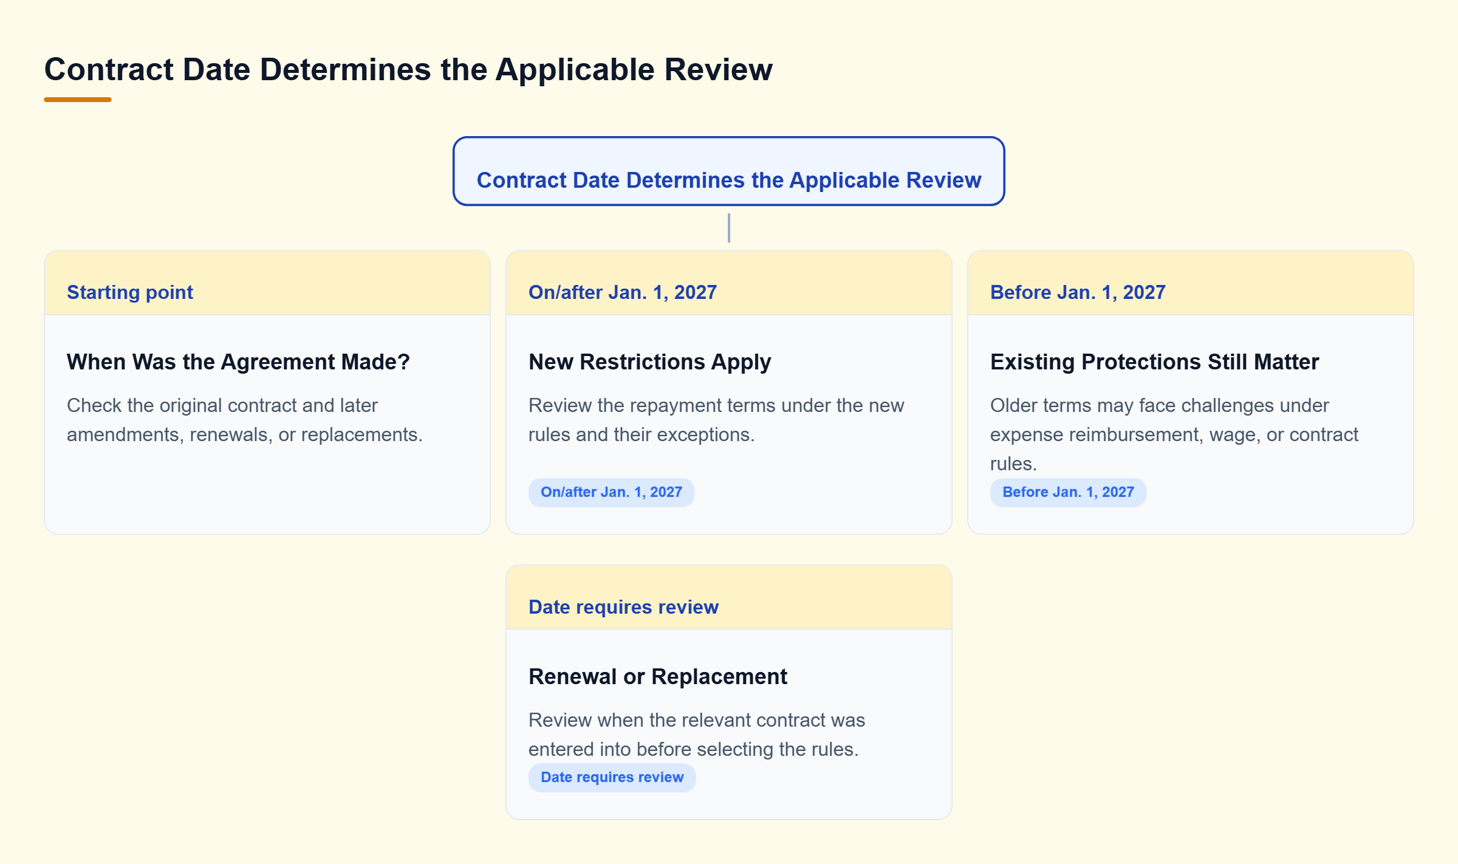This screenshot has width=1458, height=864.
Task: Click the 'Before Jan. 1, 2027' card header
Action: pos(1191,283)
